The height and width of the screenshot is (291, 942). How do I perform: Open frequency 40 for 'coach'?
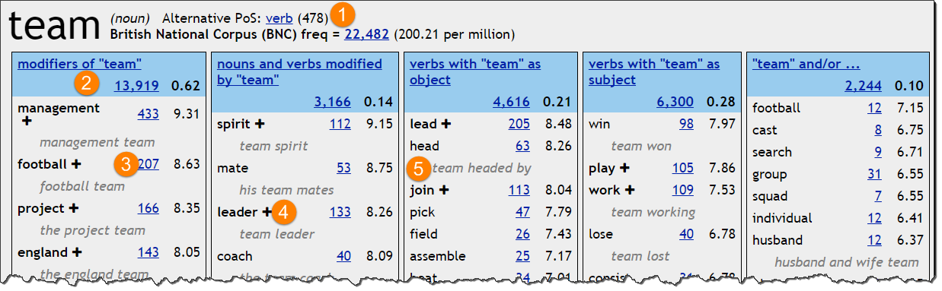click(343, 256)
